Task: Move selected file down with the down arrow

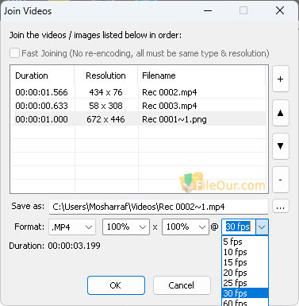Action: tap(280, 146)
